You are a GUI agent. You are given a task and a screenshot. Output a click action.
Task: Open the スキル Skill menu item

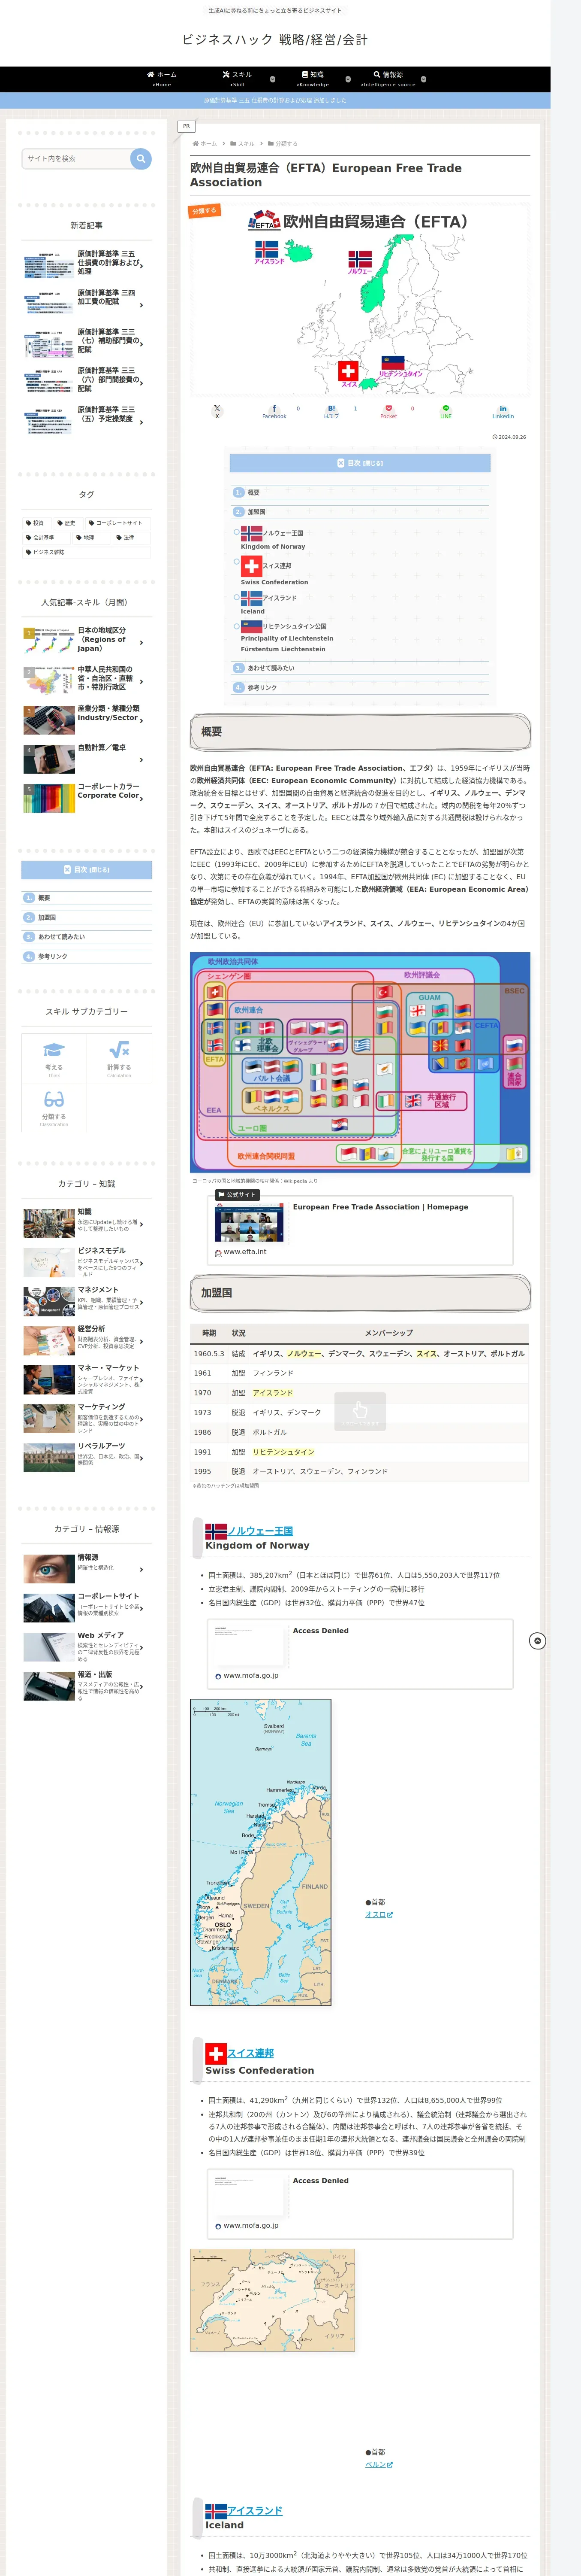click(237, 79)
